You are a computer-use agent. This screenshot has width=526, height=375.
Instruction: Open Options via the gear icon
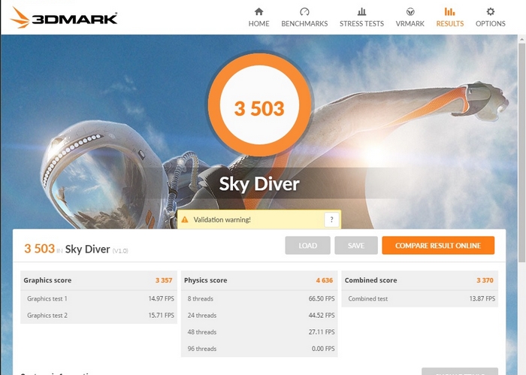[491, 12]
